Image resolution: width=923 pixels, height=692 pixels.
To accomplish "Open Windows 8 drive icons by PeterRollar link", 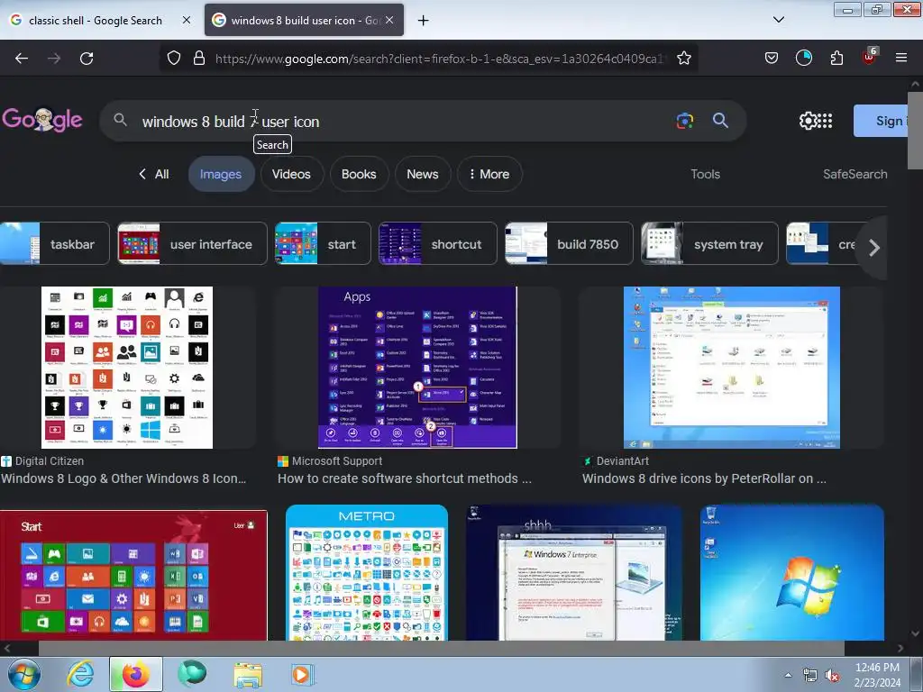I will tap(704, 478).
